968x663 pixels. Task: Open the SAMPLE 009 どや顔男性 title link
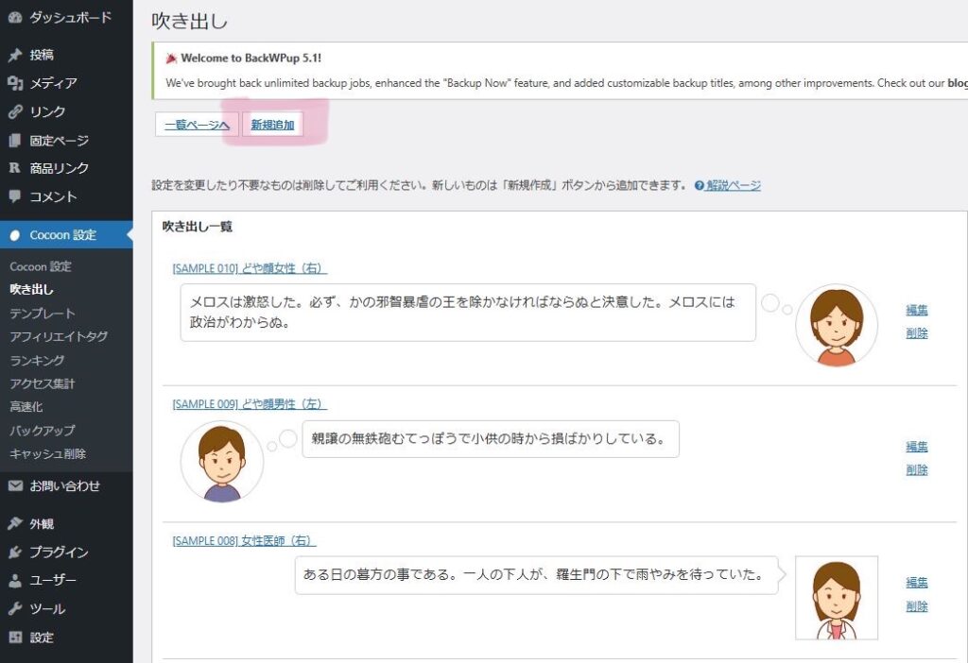tap(250, 404)
